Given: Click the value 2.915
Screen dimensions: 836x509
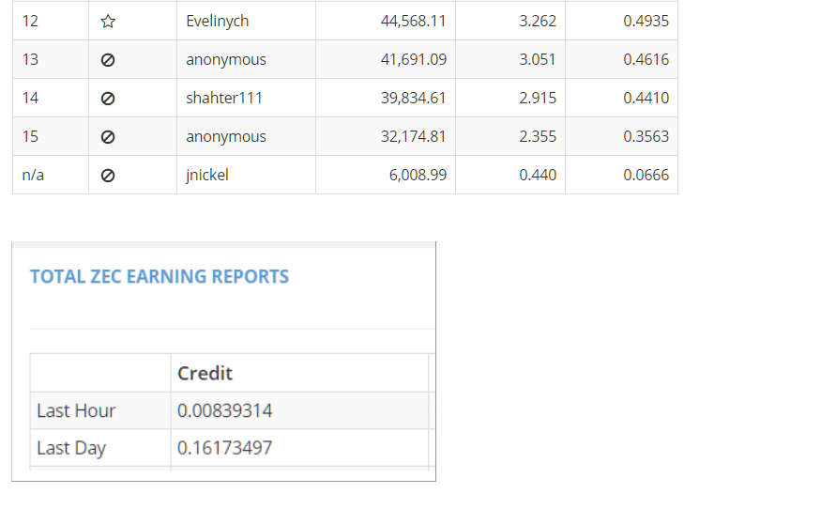Looking at the screenshot, I should tap(538, 98).
